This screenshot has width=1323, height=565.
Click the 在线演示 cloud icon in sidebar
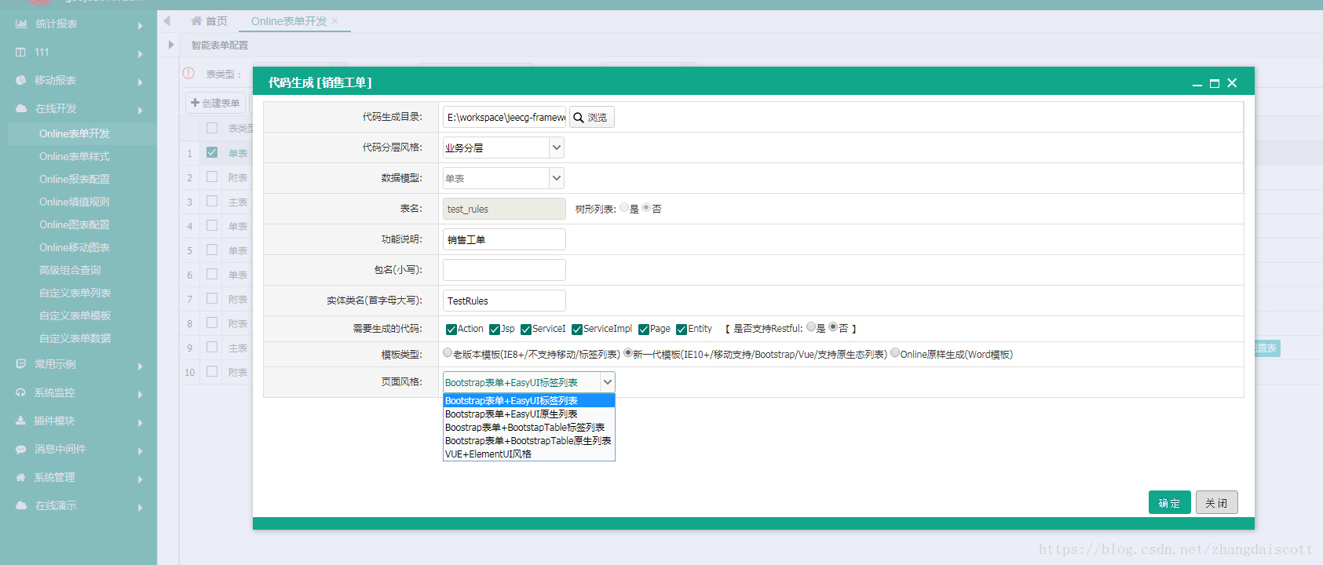point(21,505)
